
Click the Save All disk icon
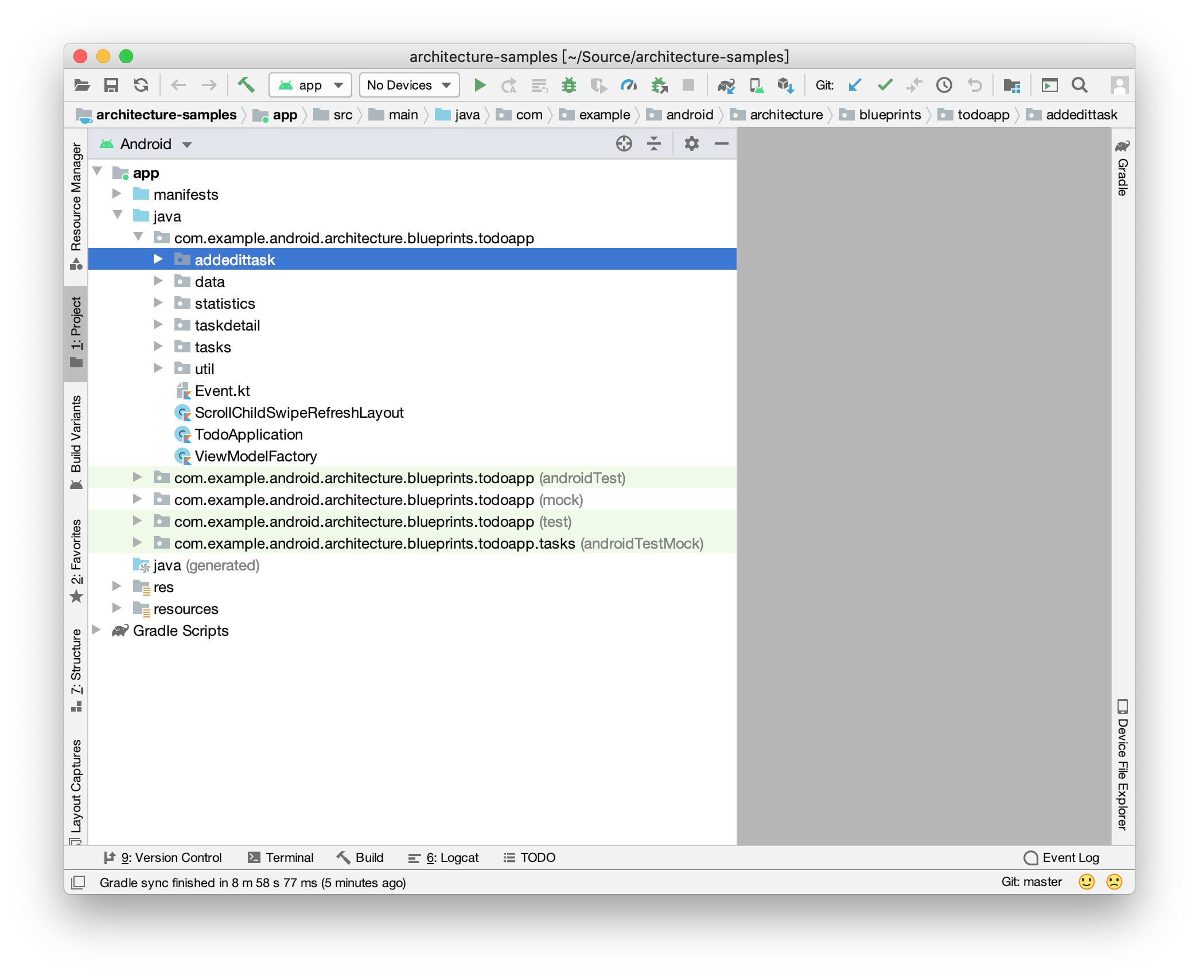click(x=111, y=86)
